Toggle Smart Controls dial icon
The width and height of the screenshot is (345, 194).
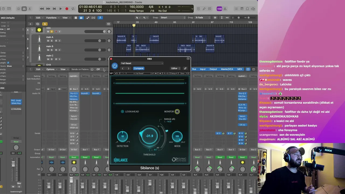[x=18, y=9]
